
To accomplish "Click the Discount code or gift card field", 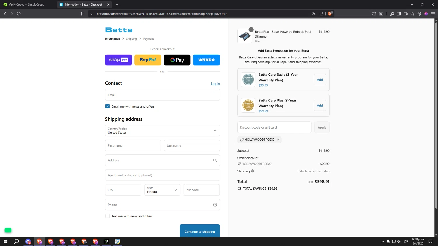I will click(x=274, y=127).
